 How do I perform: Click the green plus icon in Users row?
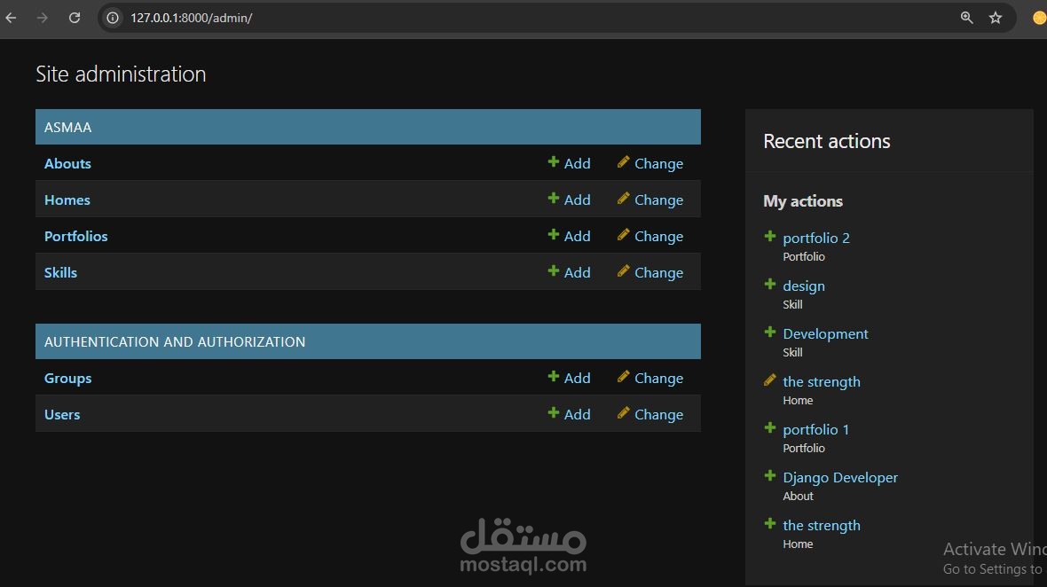(x=553, y=412)
